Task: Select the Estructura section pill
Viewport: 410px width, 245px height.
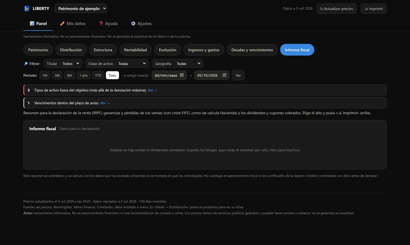Action: coord(103,50)
